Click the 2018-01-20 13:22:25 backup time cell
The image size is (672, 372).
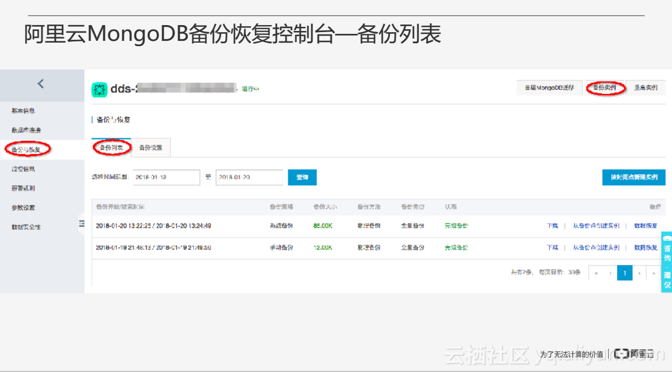point(153,226)
